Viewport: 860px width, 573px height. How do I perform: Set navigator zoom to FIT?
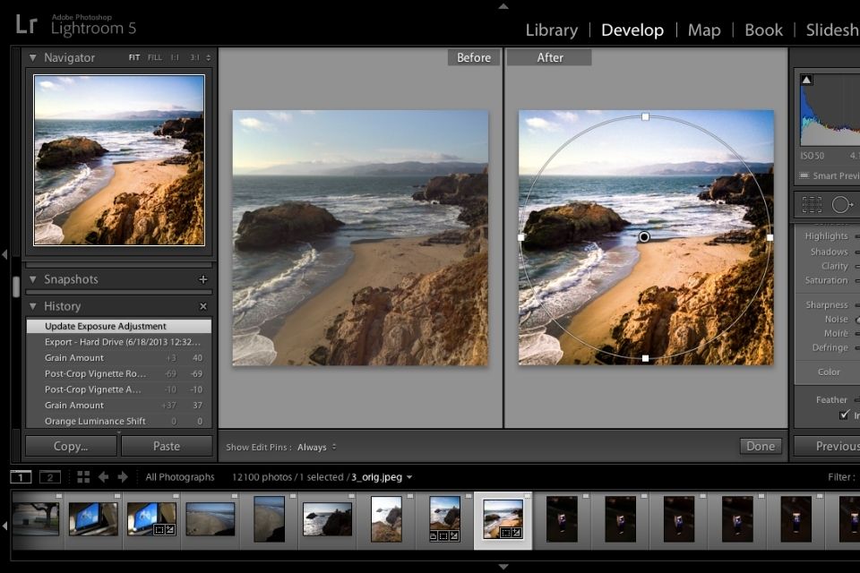pos(133,57)
